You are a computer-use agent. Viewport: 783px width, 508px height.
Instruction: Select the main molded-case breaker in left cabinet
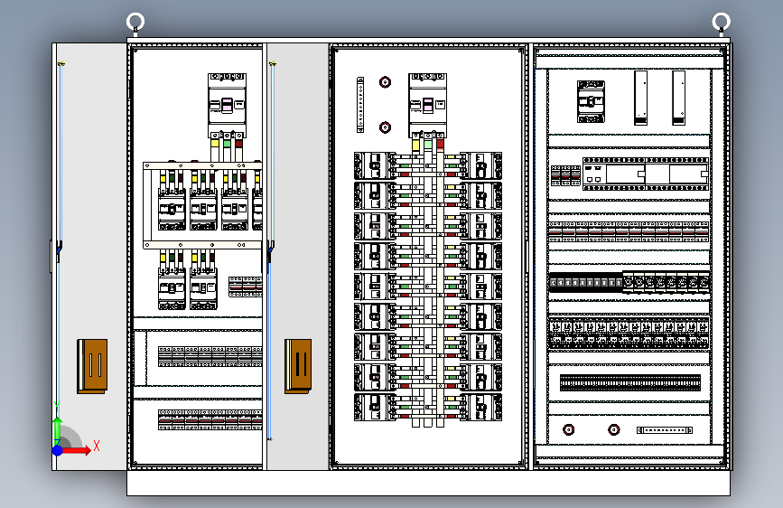coord(228,106)
